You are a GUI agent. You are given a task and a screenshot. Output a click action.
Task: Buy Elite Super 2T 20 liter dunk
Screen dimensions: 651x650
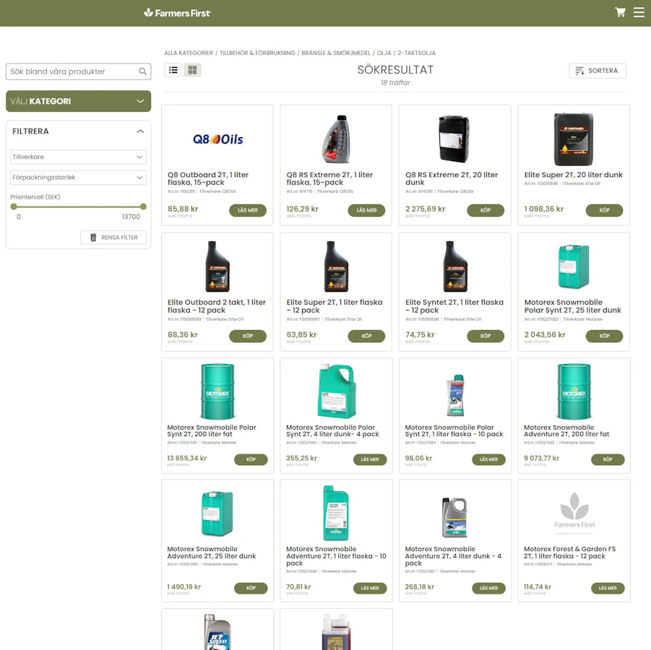point(605,210)
